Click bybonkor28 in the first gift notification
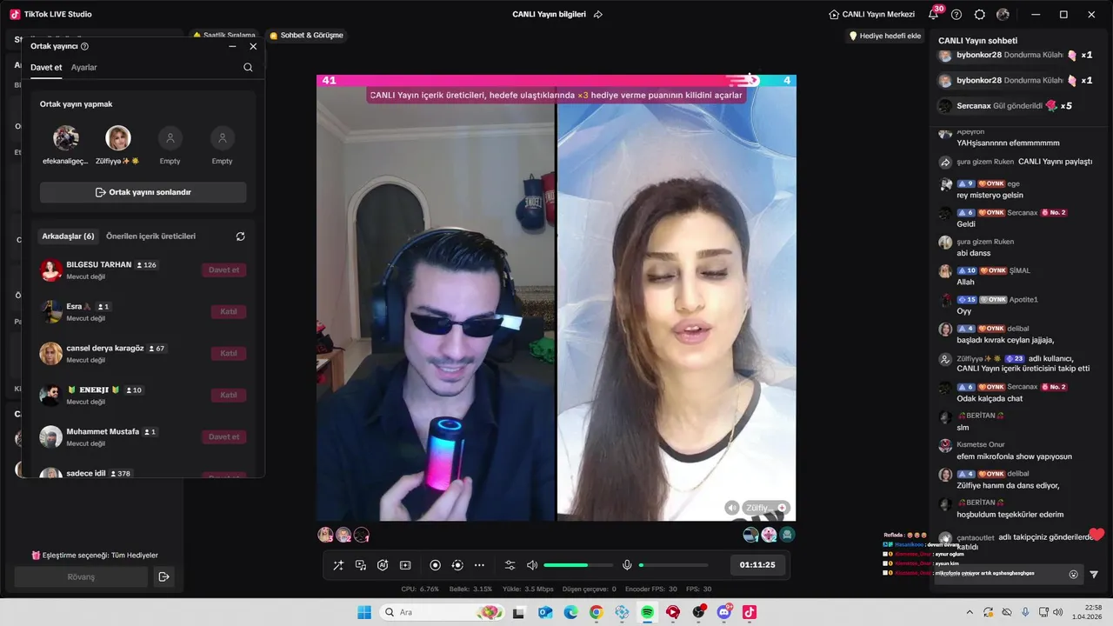The width and height of the screenshot is (1113, 626). pos(979,55)
